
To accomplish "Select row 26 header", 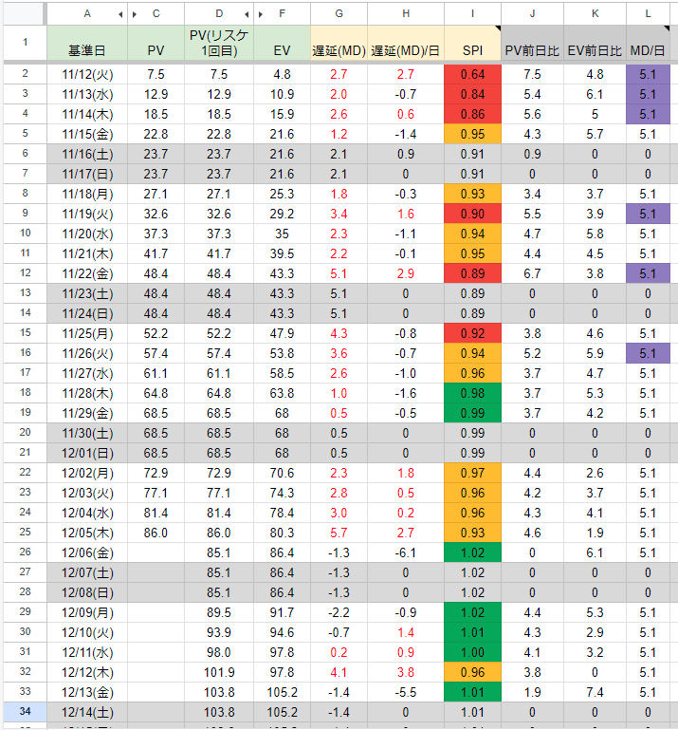I will (25, 552).
